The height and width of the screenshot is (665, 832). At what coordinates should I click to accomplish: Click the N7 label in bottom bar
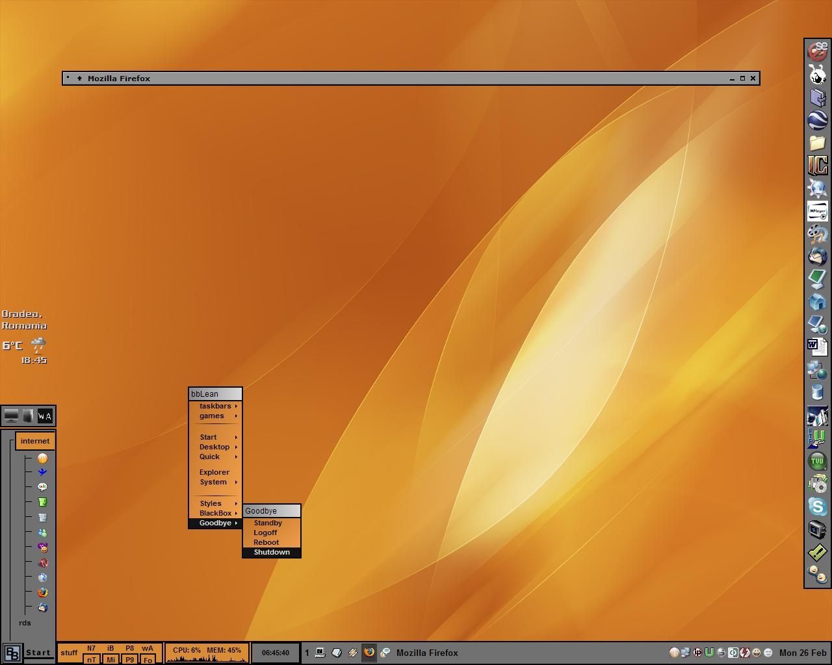pos(91,648)
